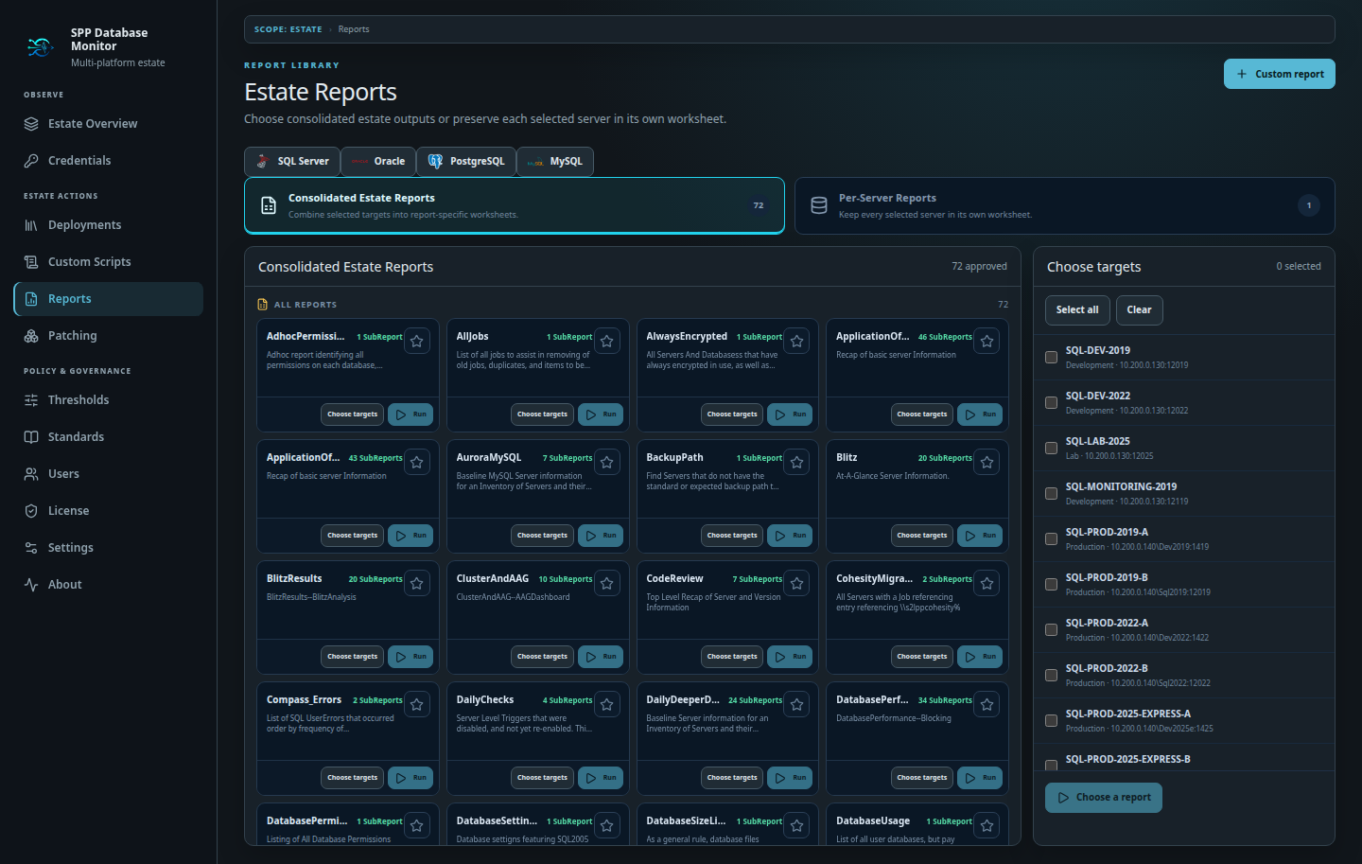Switch to the PostgreSQL tab

(x=466, y=162)
